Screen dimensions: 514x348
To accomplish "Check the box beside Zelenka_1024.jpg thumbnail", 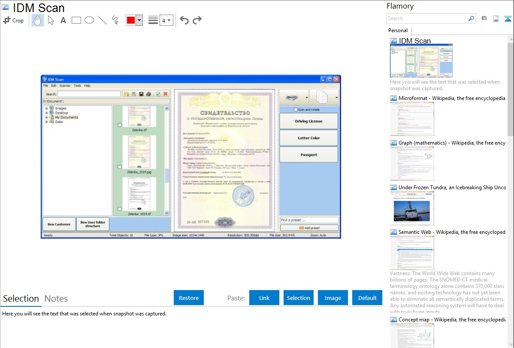I will coord(120,167).
